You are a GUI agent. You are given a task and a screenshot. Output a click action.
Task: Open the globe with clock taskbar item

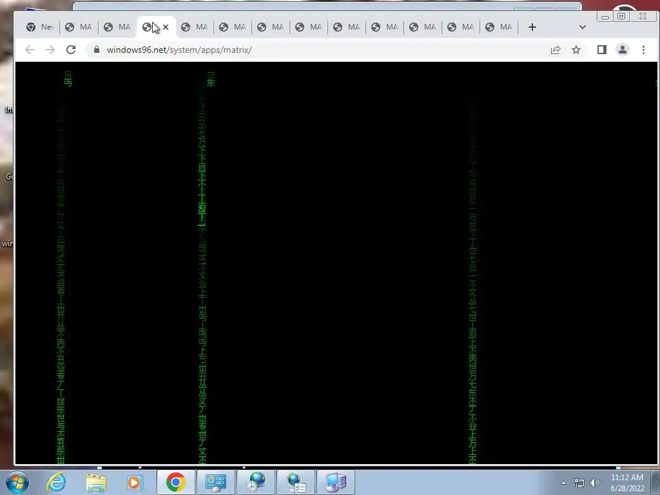pyautogui.click(x=255, y=482)
